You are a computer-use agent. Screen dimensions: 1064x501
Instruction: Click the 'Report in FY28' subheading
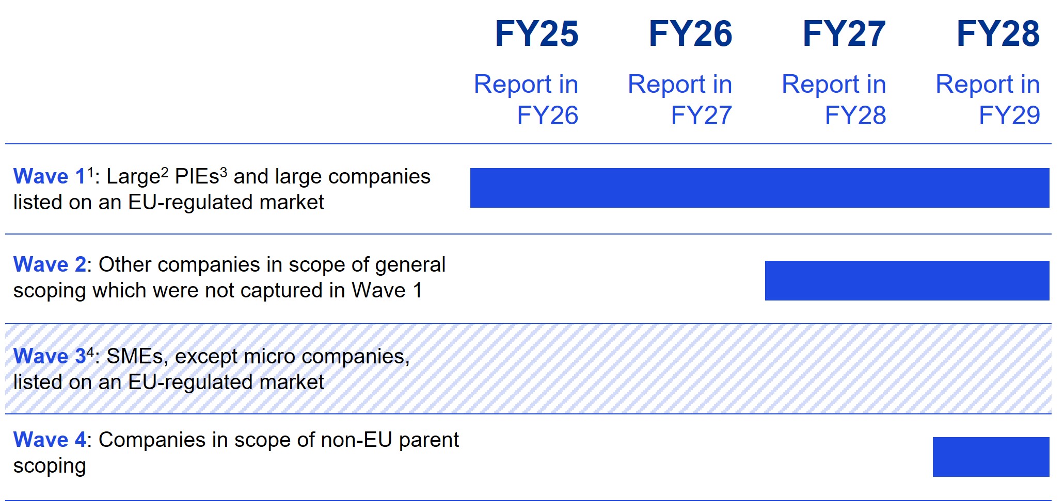(834, 99)
